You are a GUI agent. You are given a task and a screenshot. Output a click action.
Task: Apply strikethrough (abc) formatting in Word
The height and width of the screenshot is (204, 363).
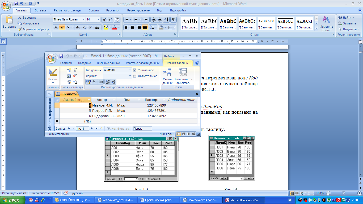click(78, 27)
